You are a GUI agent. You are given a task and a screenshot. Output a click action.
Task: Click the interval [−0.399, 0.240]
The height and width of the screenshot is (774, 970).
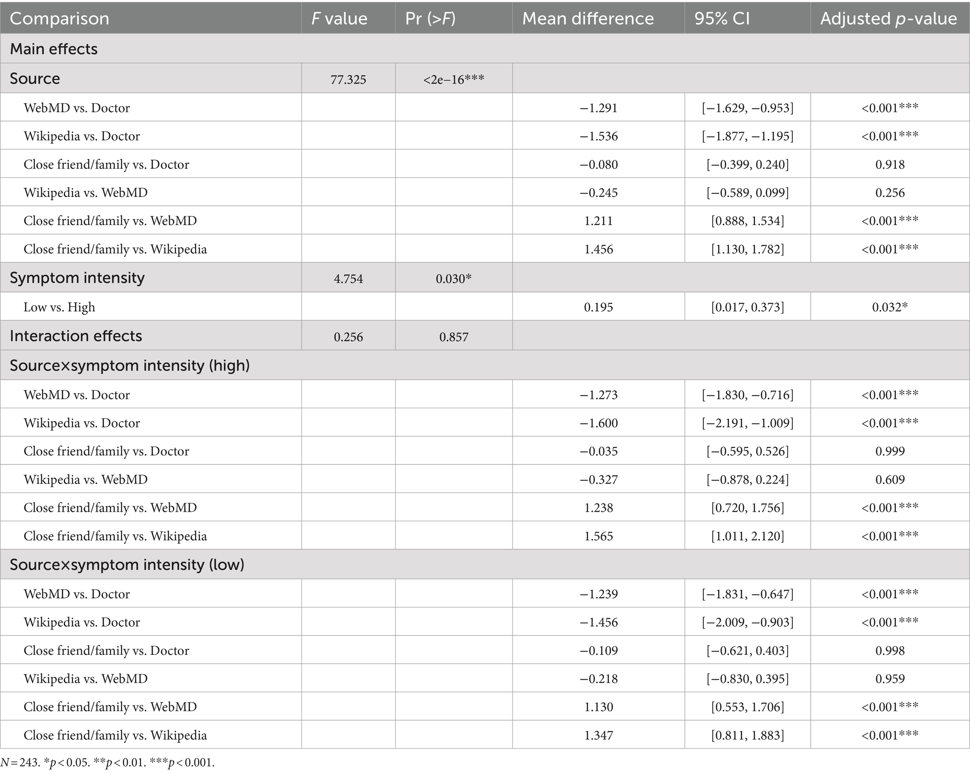click(x=748, y=165)
